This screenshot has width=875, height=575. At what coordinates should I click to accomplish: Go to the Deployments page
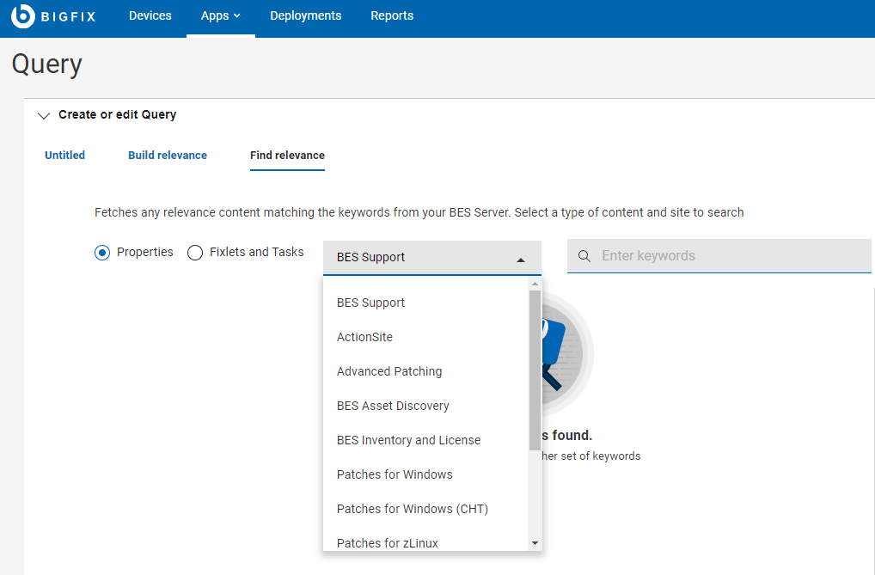point(305,16)
